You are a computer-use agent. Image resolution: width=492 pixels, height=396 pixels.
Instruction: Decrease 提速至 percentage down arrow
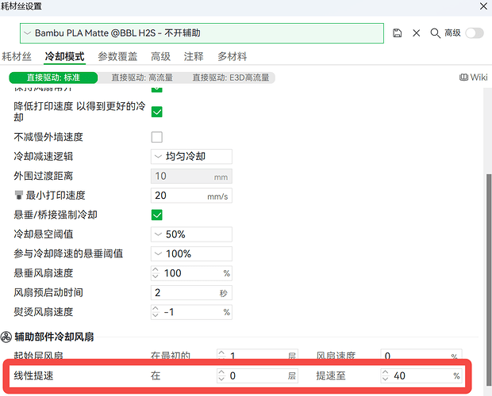tap(386, 379)
